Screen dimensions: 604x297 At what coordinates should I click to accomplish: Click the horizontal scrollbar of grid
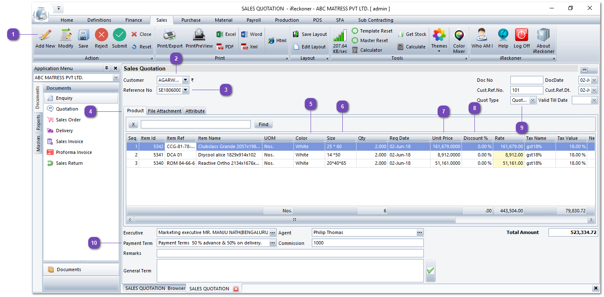(294, 219)
